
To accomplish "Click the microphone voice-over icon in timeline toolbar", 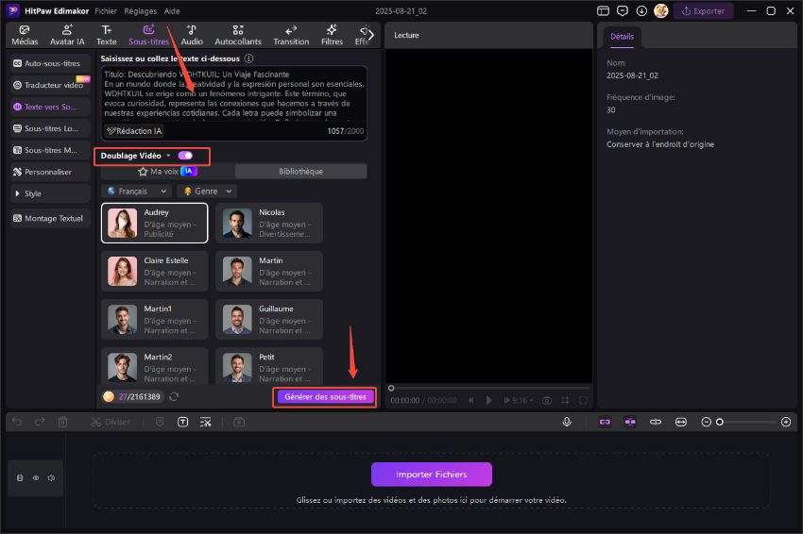I will [567, 422].
